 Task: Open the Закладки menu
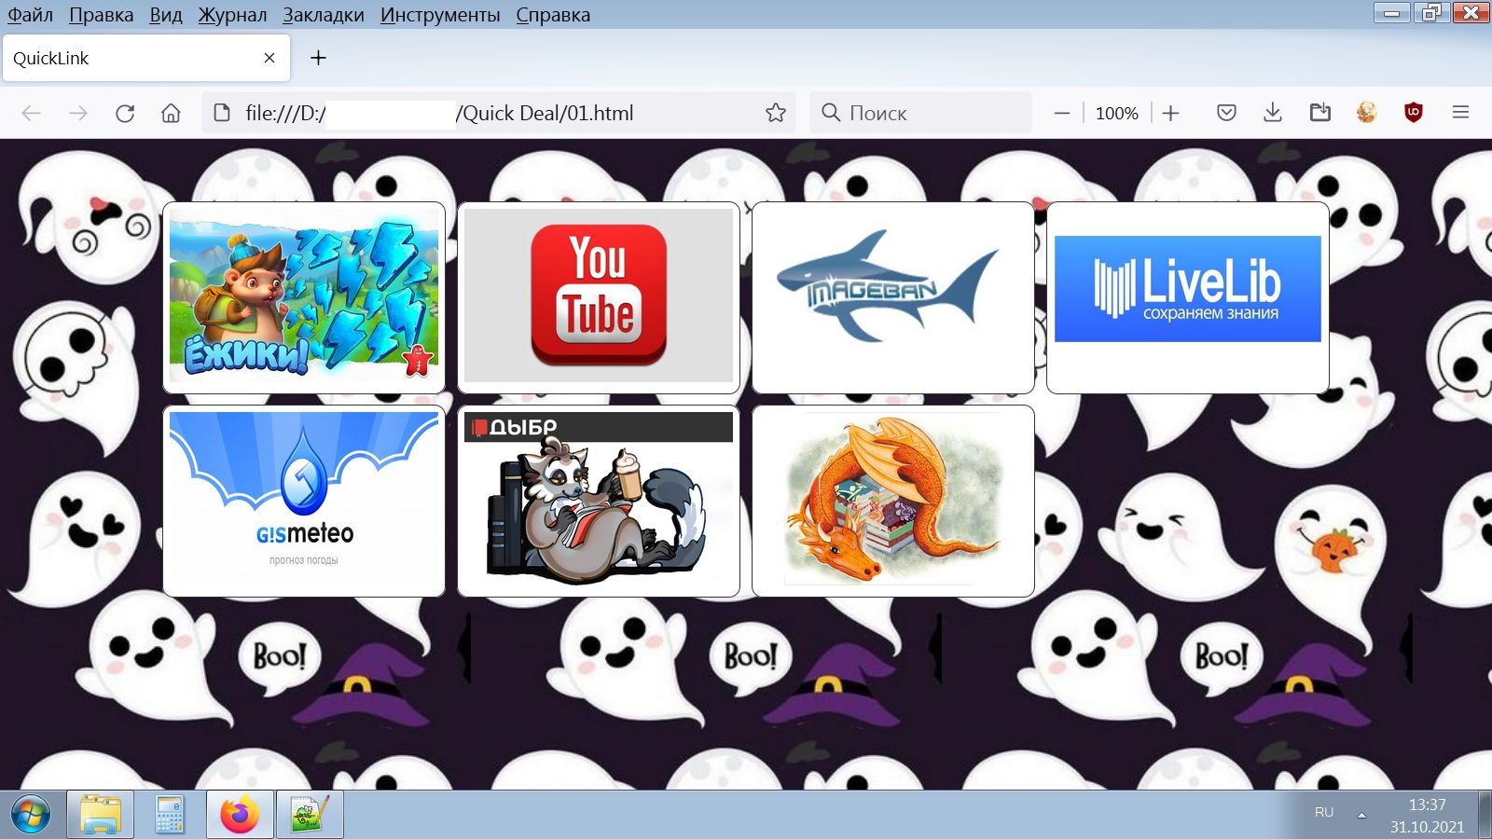[x=324, y=15]
